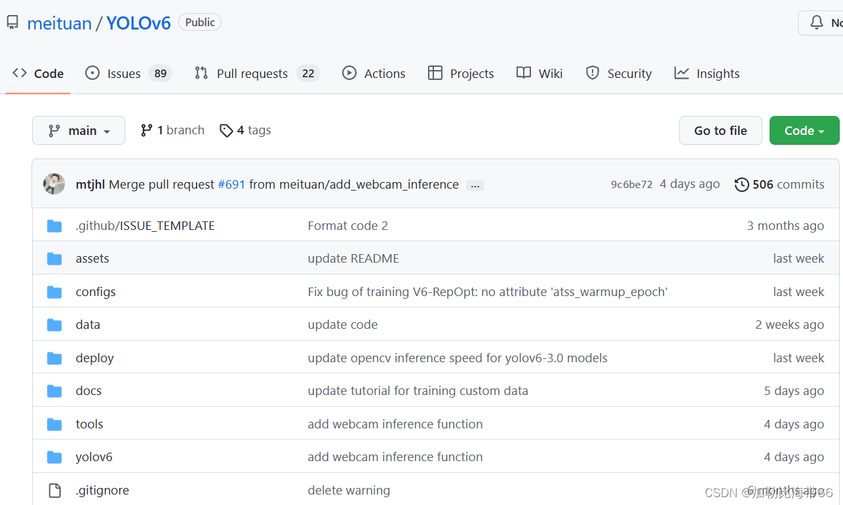Expand the main branch dropdown
The height and width of the screenshot is (505, 843).
pos(80,130)
